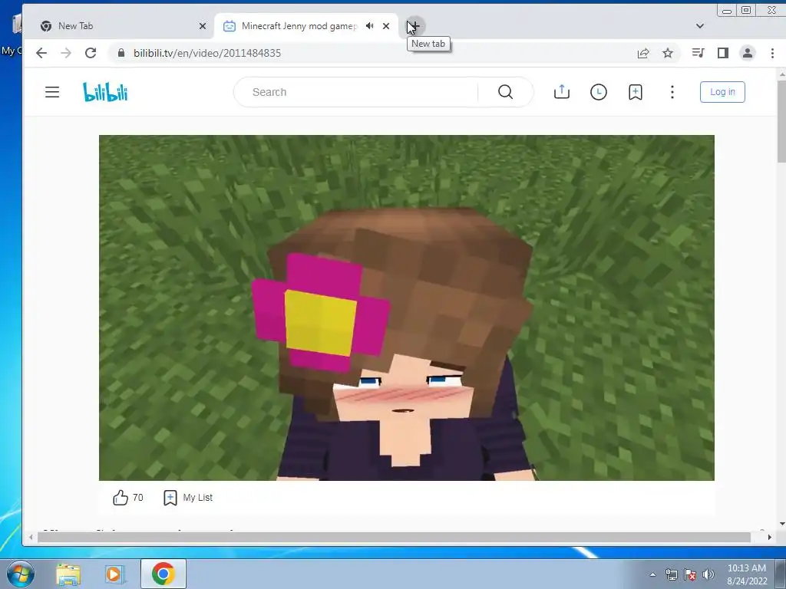Image resolution: width=786 pixels, height=589 pixels.
Task: Expand the tab search dropdown
Action: coord(700,26)
